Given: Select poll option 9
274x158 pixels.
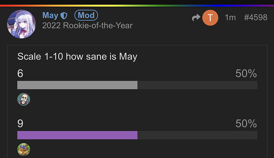Looking at the screenshot, I should pos(20,123).
